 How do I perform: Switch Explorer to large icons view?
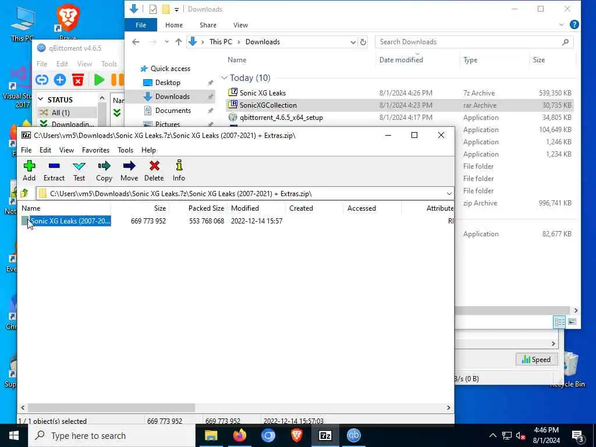coord(572,322)
